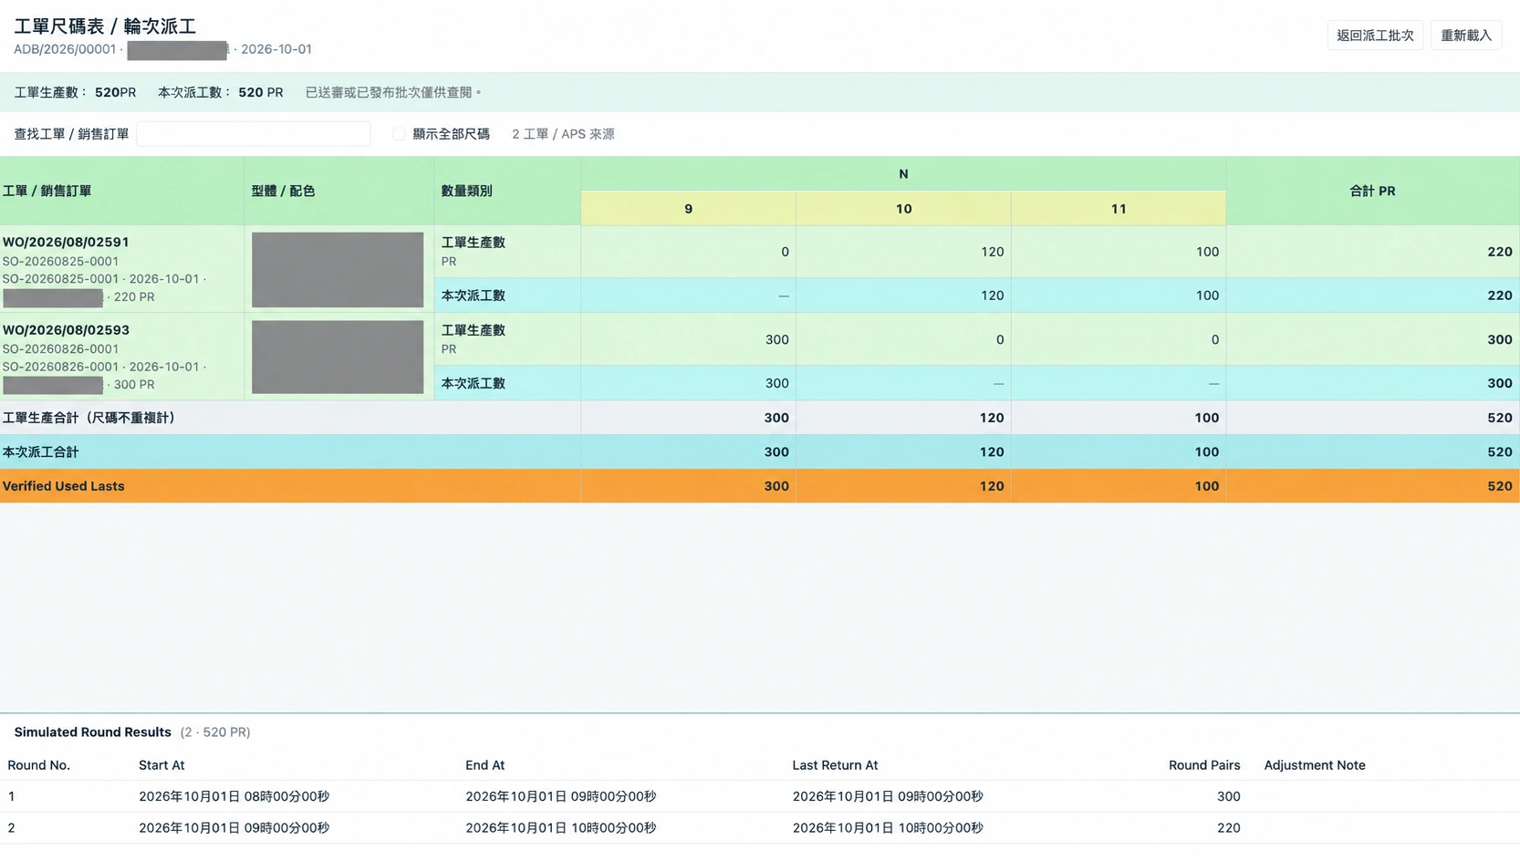Click WO 02591 本次派工數 cell for size 11
The height and width of the screenshot is (861, 1520).
coord(1119,296)
